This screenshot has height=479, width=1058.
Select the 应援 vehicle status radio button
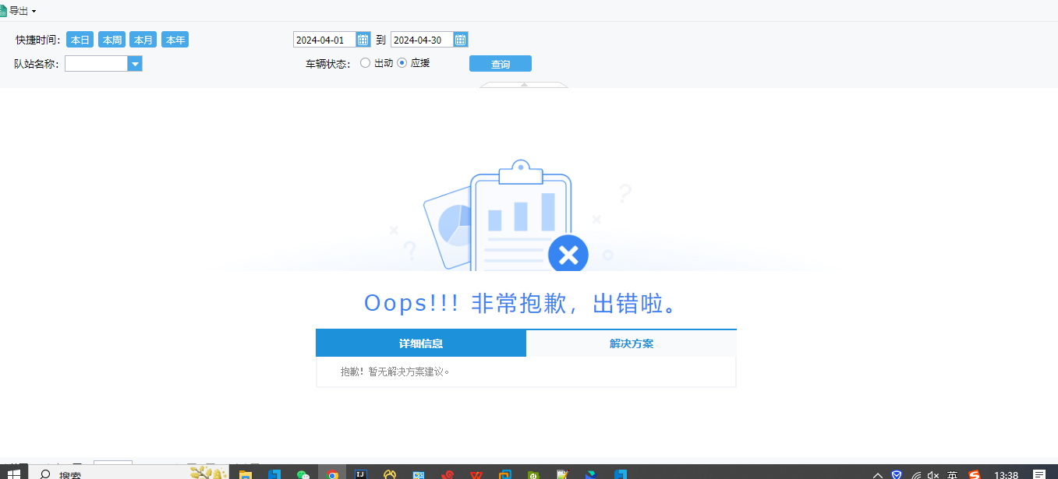point(402,63)
